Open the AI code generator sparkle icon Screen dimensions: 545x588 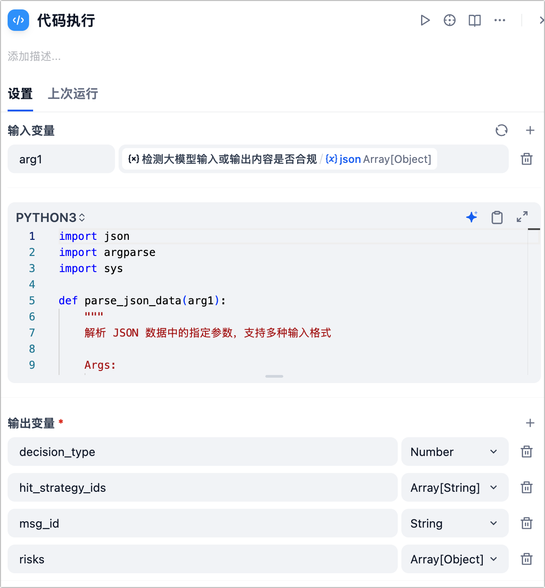472,217
